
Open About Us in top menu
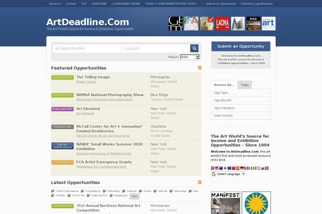coord(55,4)
